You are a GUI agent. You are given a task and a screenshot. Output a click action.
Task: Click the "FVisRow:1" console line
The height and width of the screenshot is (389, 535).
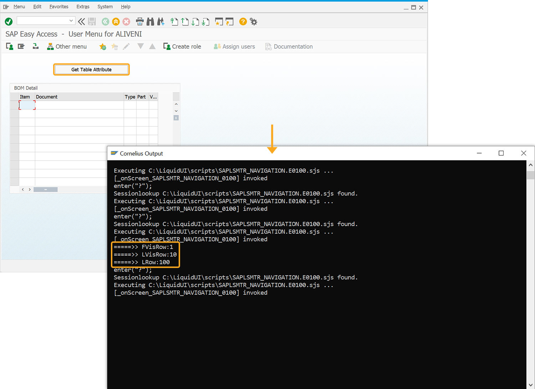(143, 247)
